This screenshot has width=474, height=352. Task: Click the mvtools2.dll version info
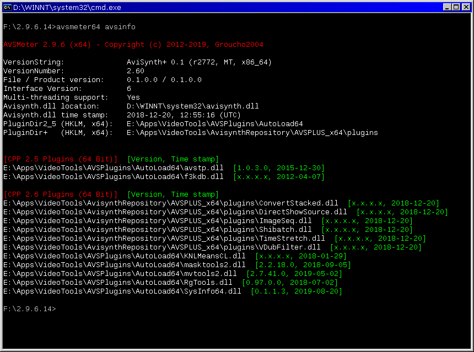(x=294, y=274)
